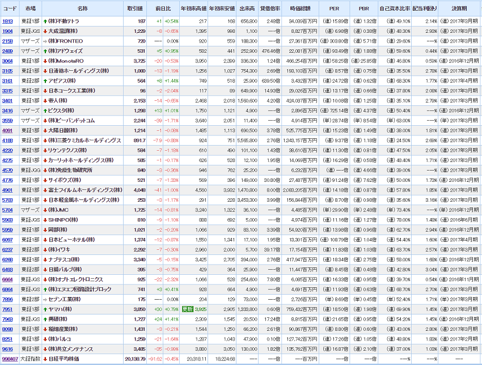Viewport: 482px width, 366px height.
Task: Open the 998407 Nikkei index link
Action: (10, 359)
